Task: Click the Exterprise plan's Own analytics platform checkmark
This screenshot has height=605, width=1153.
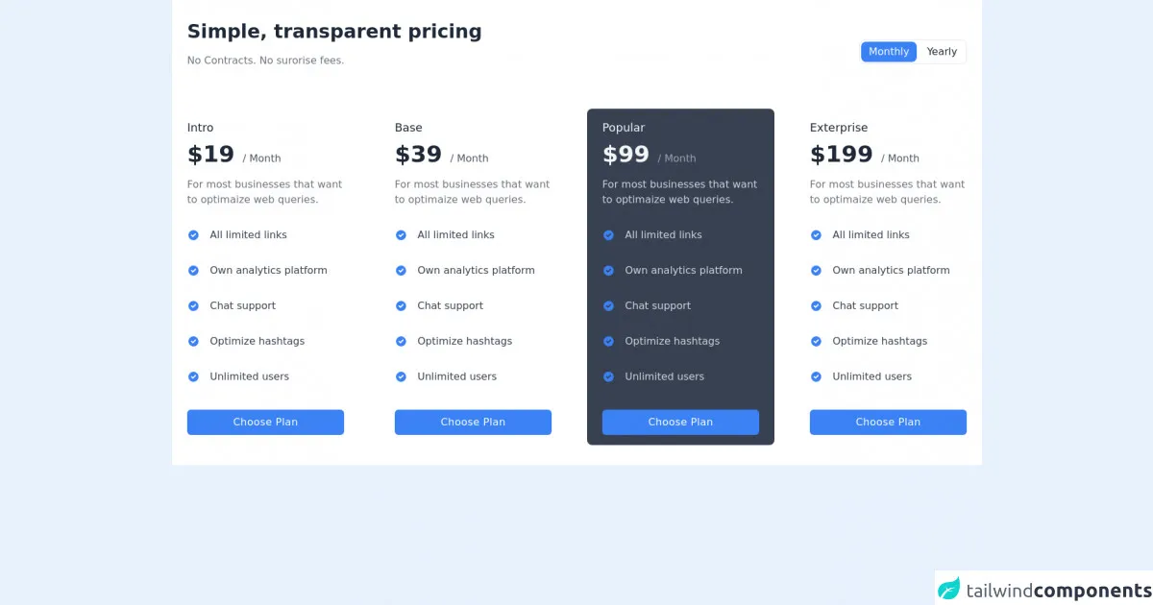Action: 816,271
